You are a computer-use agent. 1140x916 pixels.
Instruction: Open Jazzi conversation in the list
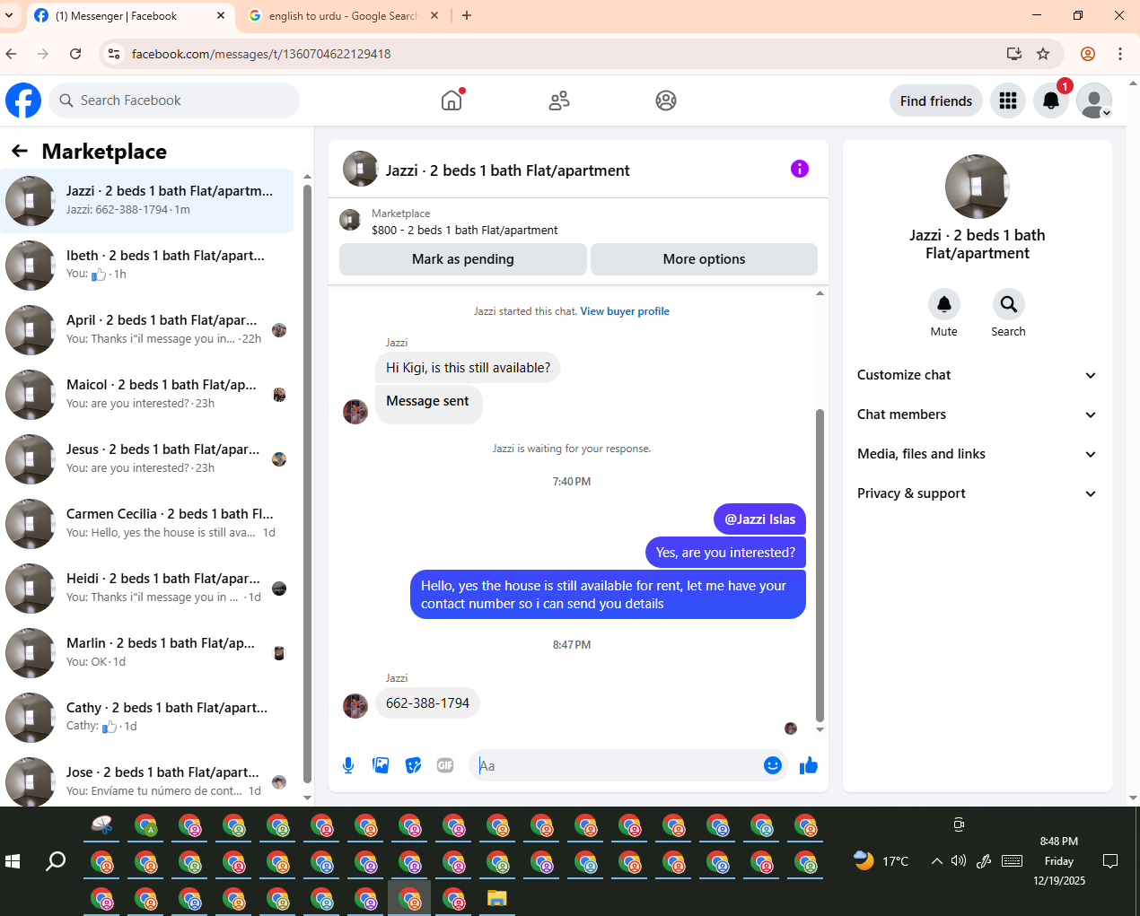(x=147, y=201)
